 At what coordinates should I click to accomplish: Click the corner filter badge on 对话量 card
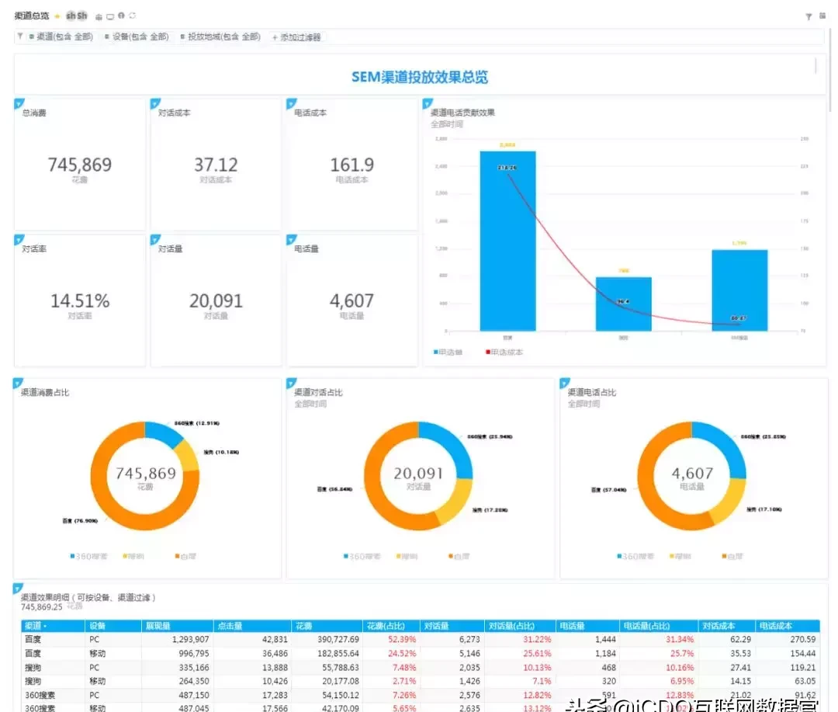pos(155,240)
